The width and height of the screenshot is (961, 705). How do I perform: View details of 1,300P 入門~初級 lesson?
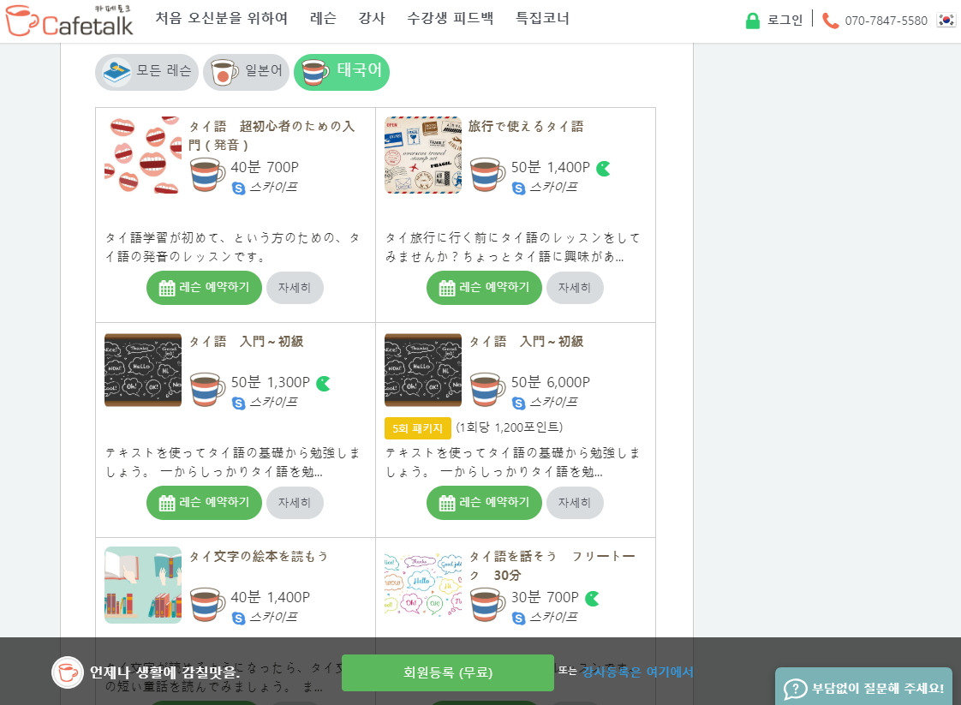[295, 503]
